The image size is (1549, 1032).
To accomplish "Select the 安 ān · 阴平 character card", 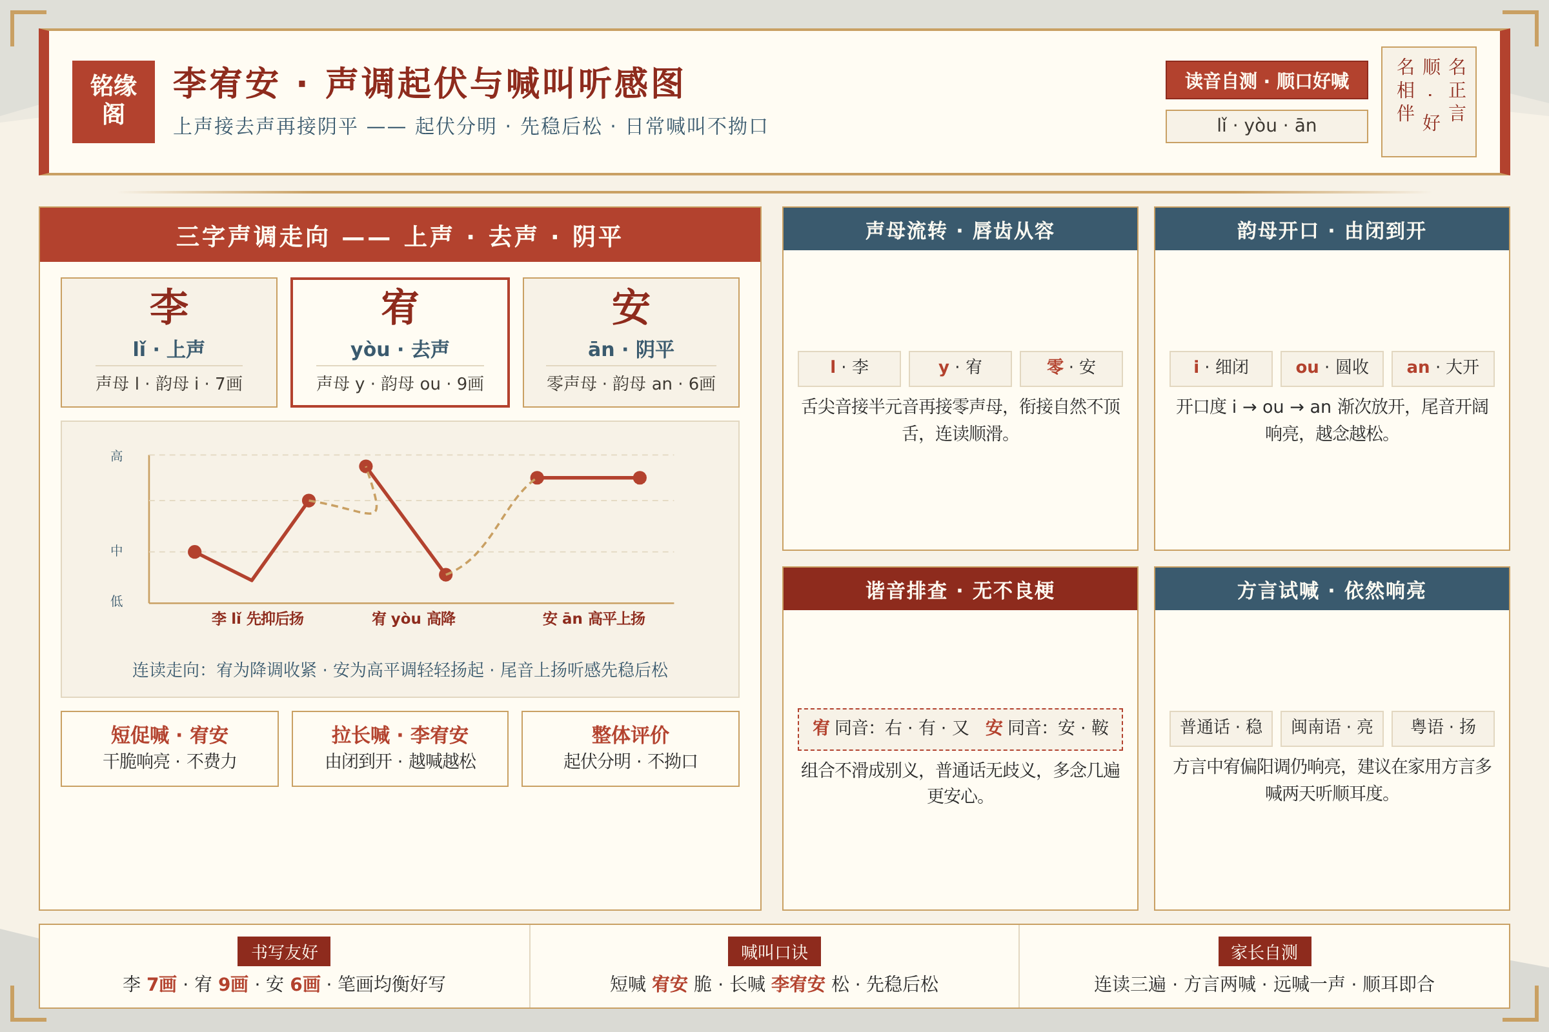I will pos(631,342).
